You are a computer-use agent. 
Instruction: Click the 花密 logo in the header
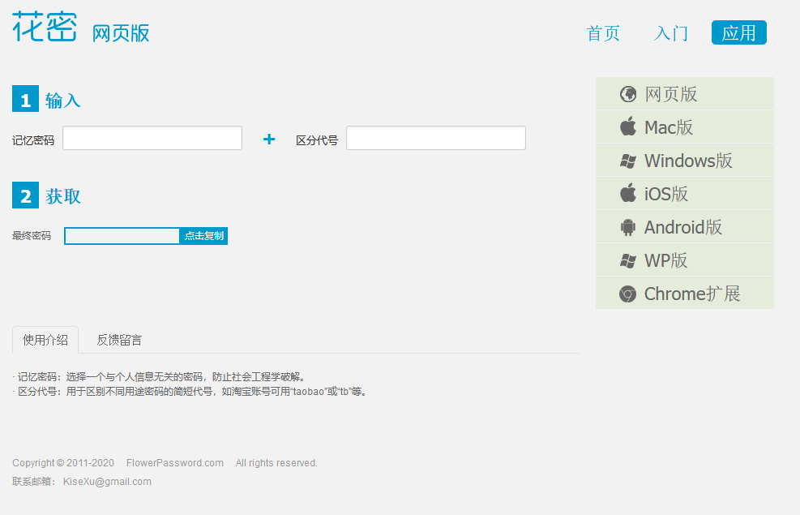click(x=45, y=28)
